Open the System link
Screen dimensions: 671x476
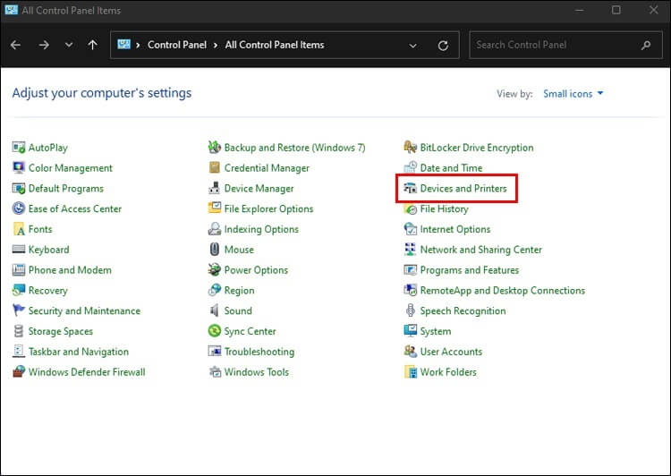pyautogui.click(x=435, y=331)
